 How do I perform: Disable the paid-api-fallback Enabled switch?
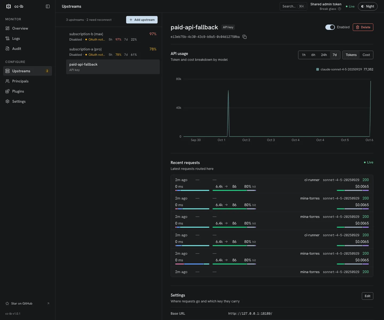click(330, 27)
